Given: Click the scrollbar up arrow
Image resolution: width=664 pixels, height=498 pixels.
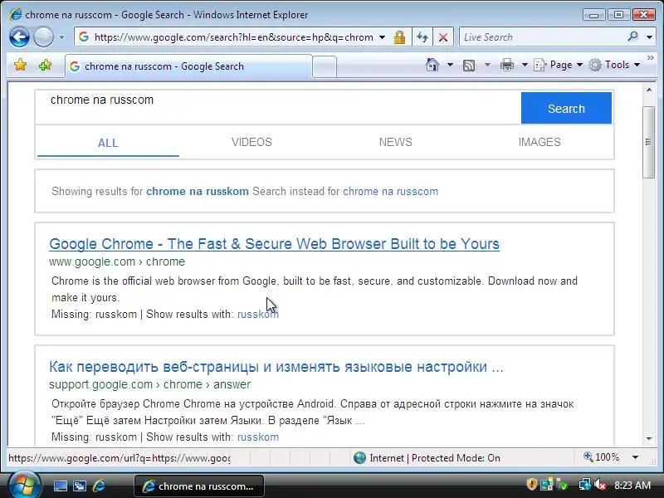Looking at the screenshot, I should coord(649,90).
